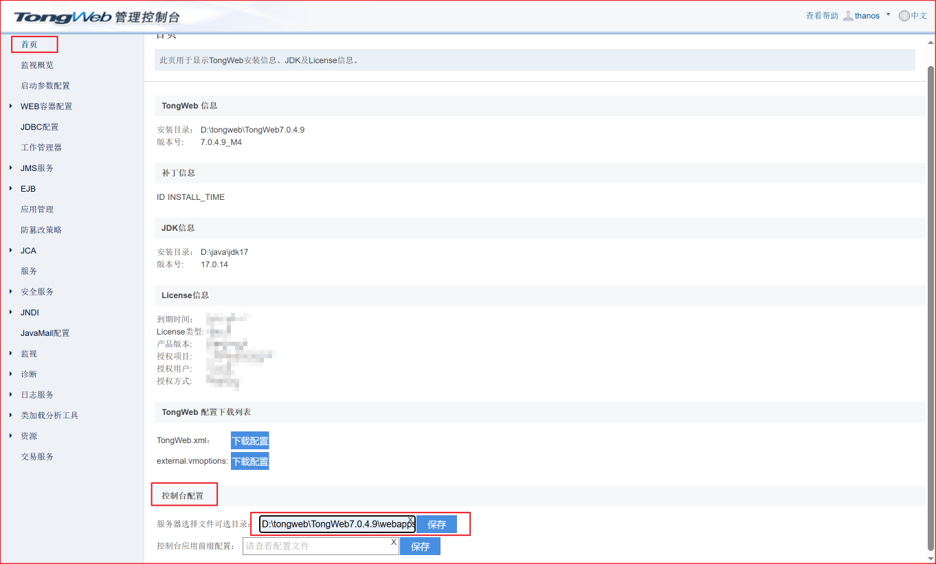Save the 控制台应用前缀配置 setting
This screenshot has height=564, width=936.
[x=421, y=546]
